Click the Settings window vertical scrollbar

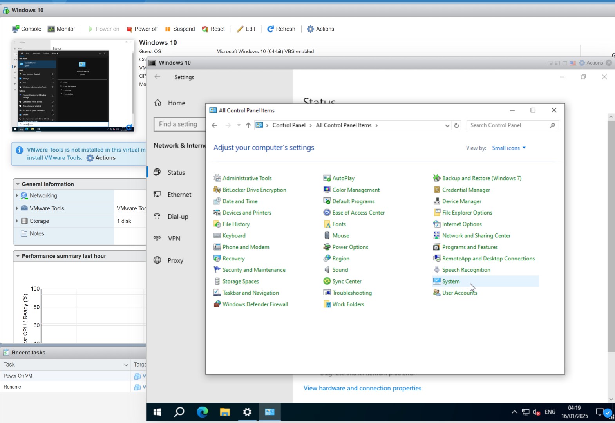(611, 236)
